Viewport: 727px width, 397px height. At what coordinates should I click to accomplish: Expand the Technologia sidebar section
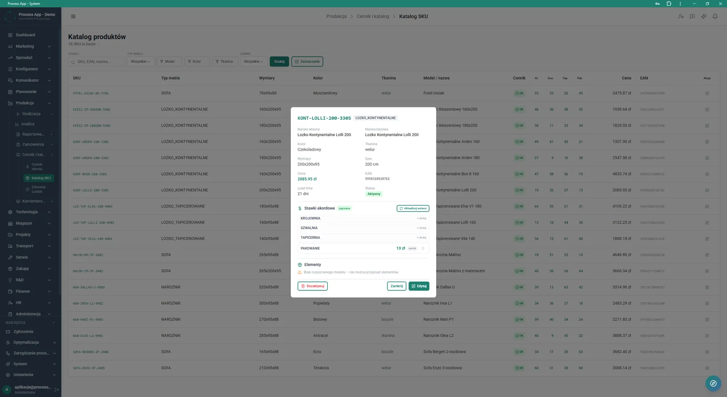[x=30, y=212]
